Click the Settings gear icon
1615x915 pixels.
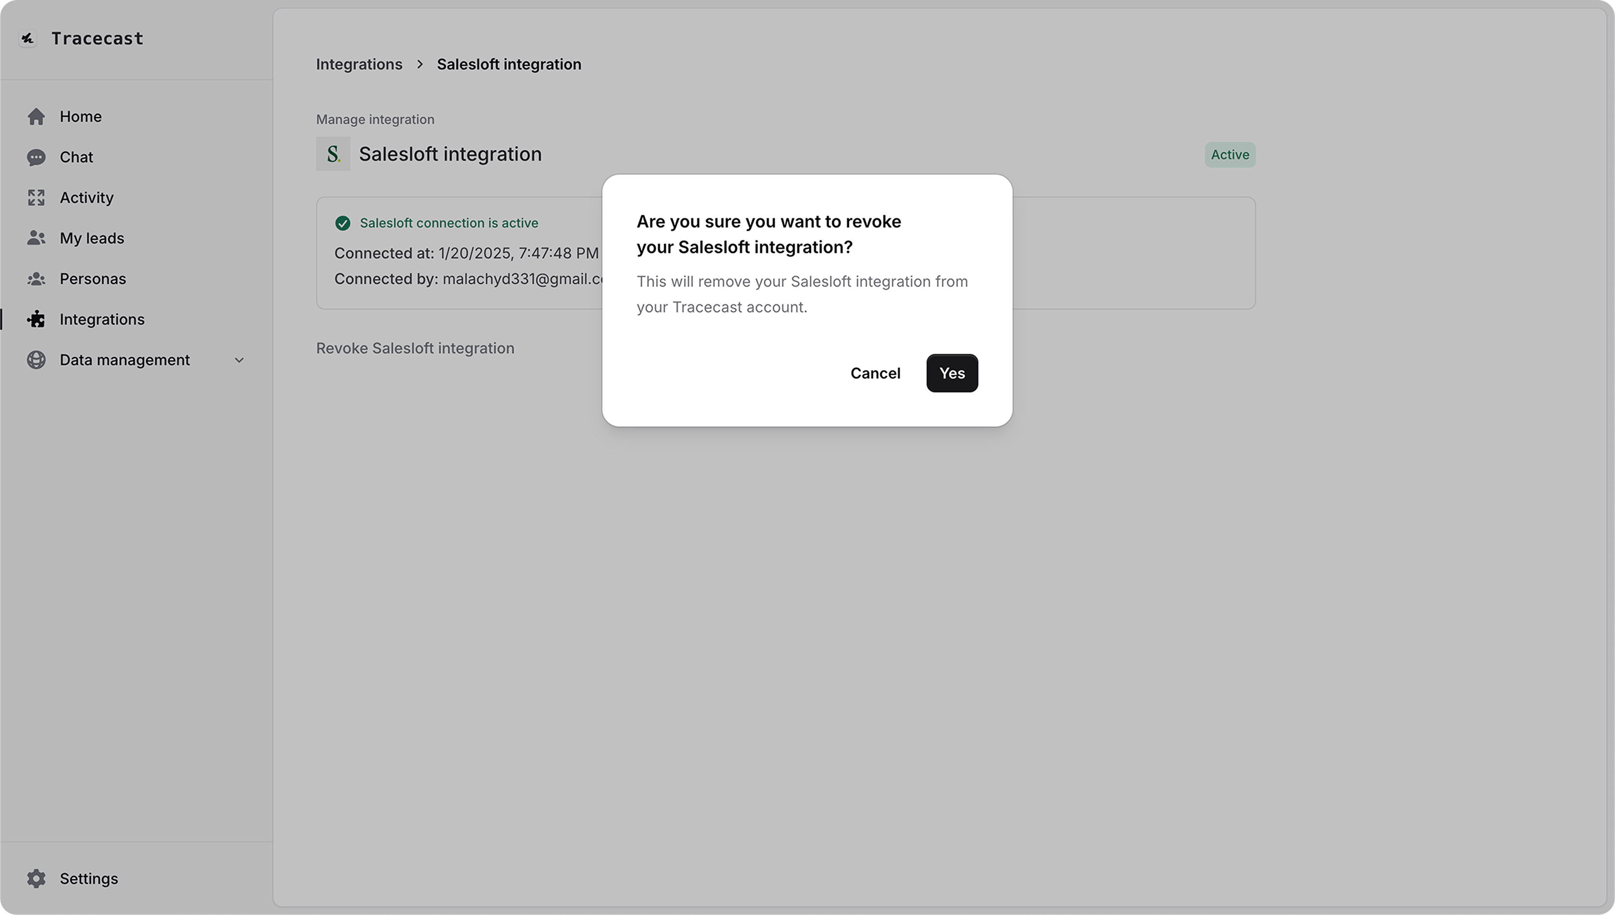(36, 878)
